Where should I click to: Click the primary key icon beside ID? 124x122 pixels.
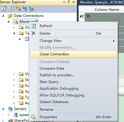[82, 16]
